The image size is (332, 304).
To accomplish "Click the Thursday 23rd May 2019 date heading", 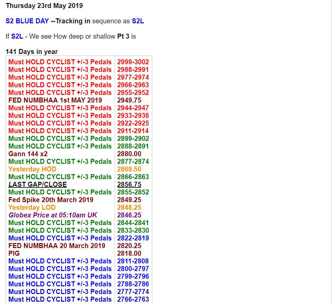I will coord(44,6).
